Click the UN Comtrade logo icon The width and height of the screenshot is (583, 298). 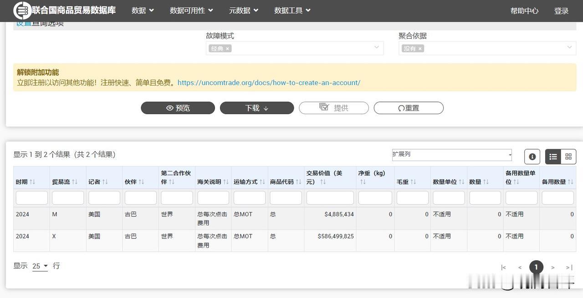point(22,10)
